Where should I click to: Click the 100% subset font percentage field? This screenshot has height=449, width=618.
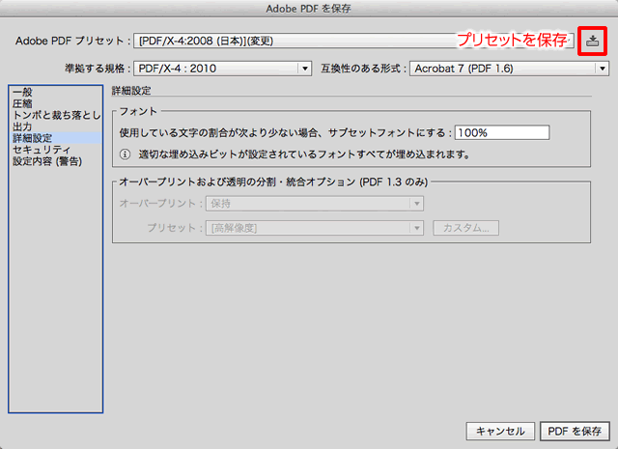502,133
